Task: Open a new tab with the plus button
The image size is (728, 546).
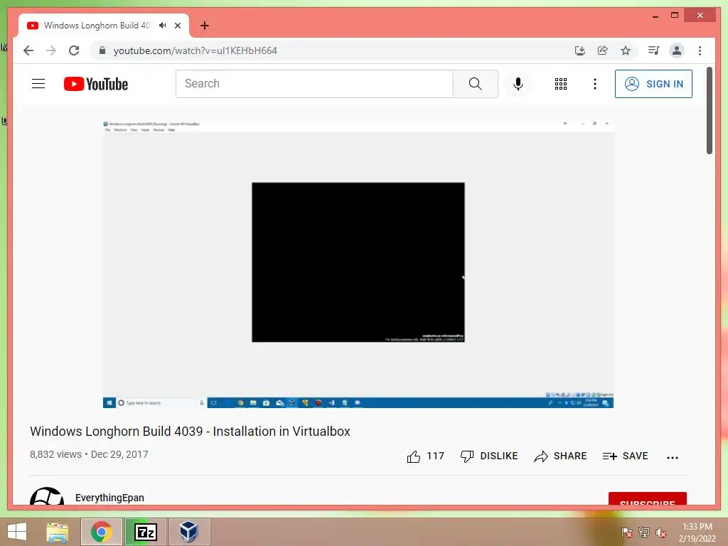Action: (205, 26)
